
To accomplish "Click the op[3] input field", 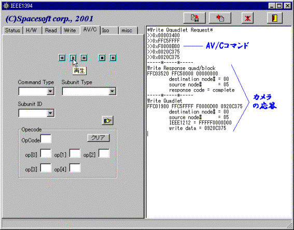I will coord(46,168).
